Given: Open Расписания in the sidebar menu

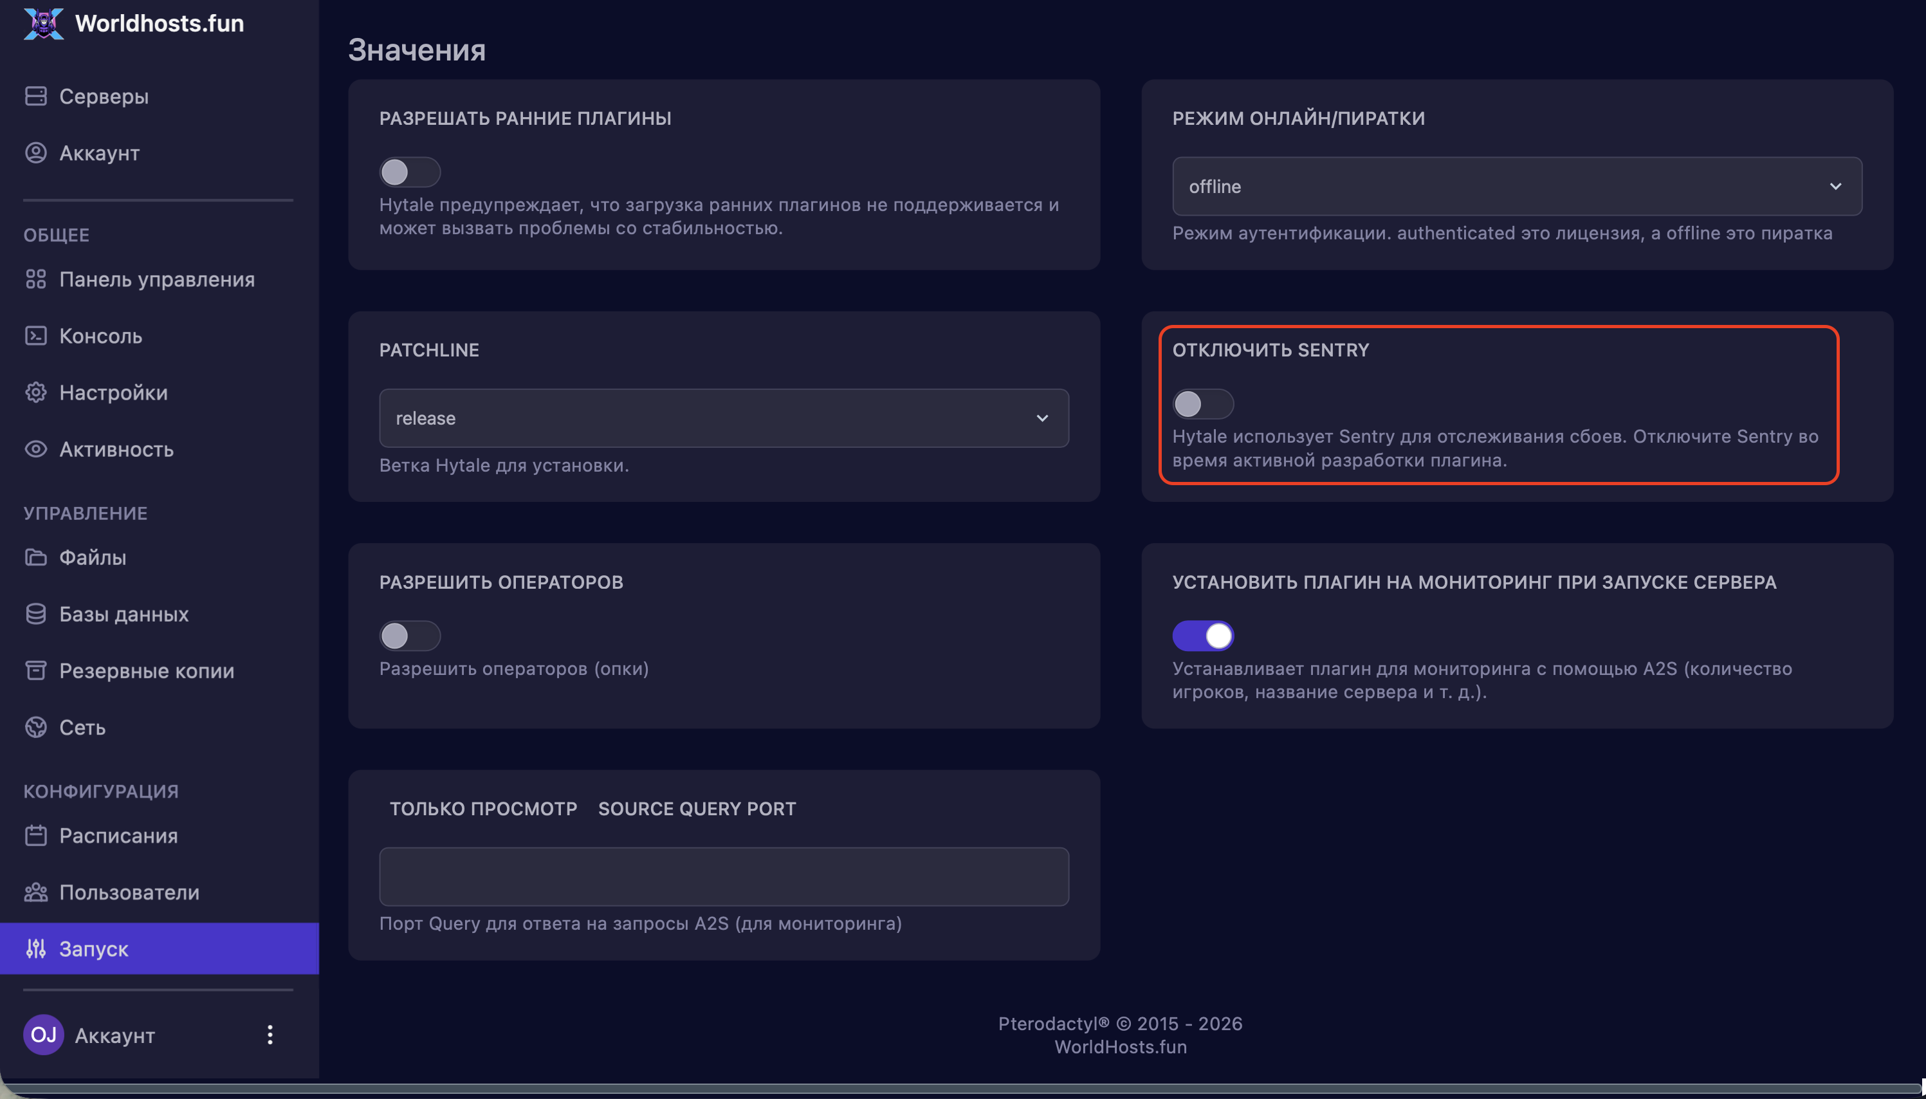Looking at the screenshot, I should coord(118,836).
